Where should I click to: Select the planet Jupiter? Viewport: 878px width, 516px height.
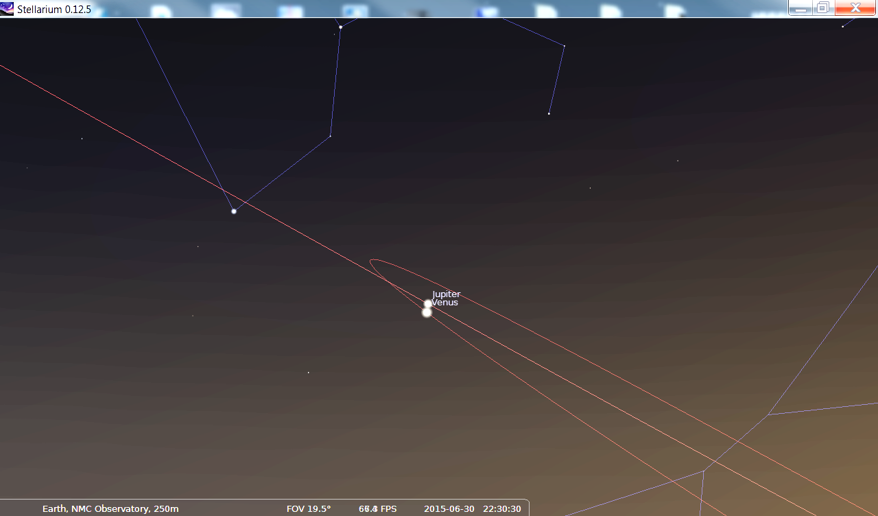428,303
